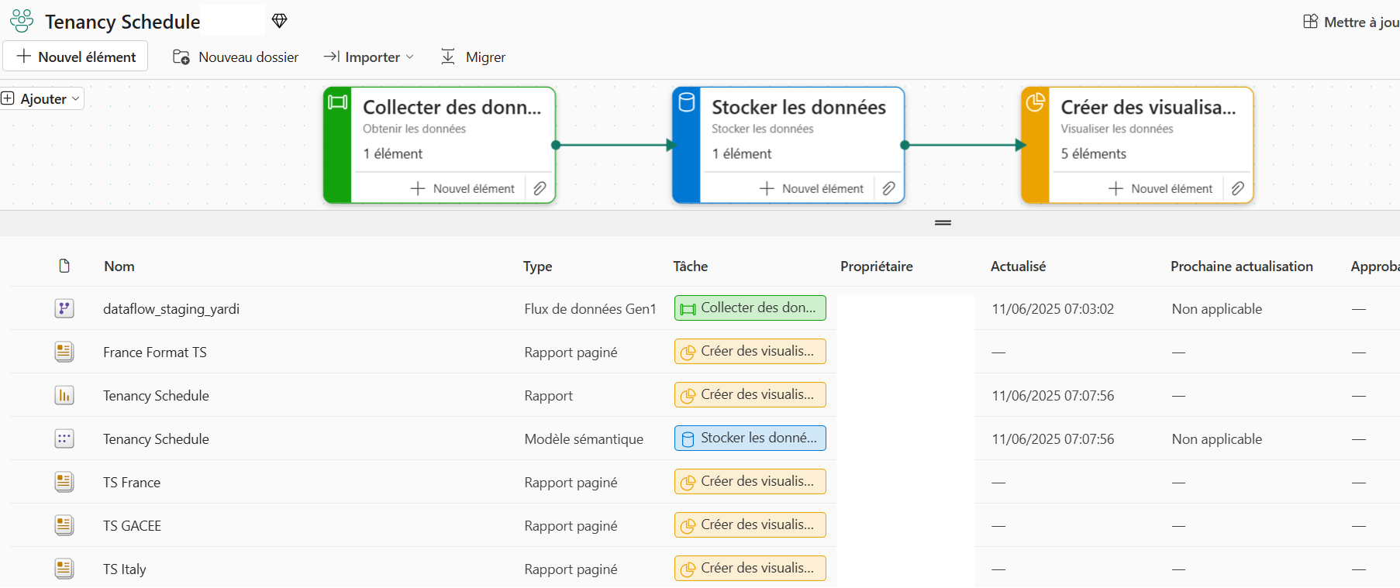Sort by the Actualisé column header
This screenshot has width=1400, height=588.
coord(1018,266)
